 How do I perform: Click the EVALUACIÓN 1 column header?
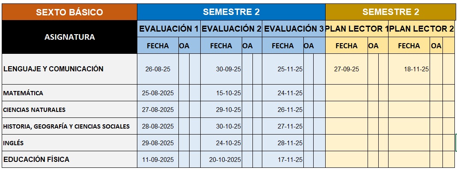point(169,29)
